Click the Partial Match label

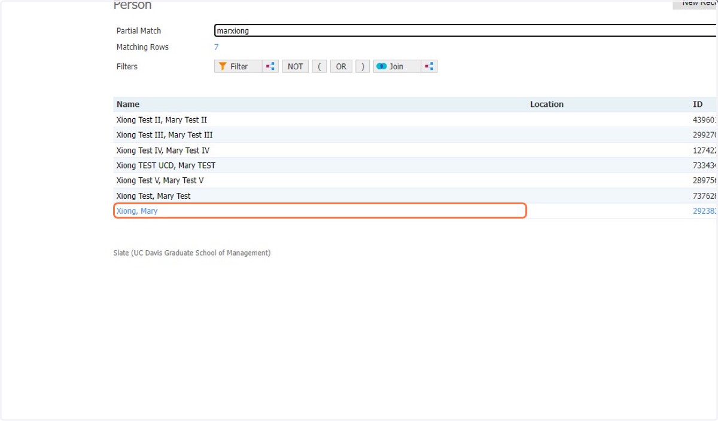click(x=139, y=30)
